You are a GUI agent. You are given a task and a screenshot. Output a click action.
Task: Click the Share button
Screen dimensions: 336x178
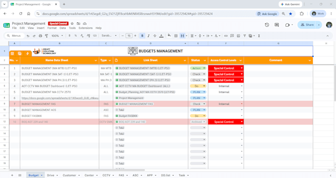[307, 25]
